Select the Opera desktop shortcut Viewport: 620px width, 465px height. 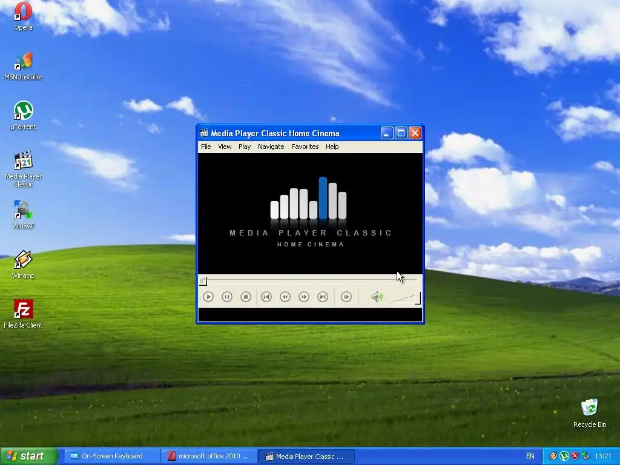[x=23, y=16]
